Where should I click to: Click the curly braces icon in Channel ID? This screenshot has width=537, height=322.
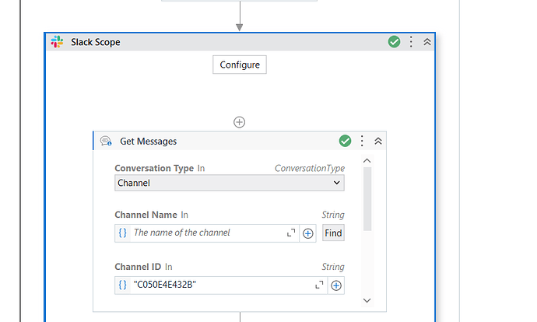coord(123,285)
